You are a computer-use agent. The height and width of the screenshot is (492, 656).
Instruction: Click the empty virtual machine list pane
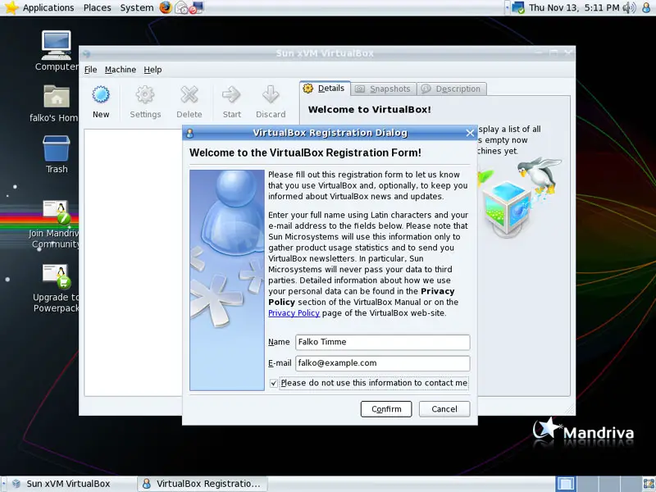133,262
